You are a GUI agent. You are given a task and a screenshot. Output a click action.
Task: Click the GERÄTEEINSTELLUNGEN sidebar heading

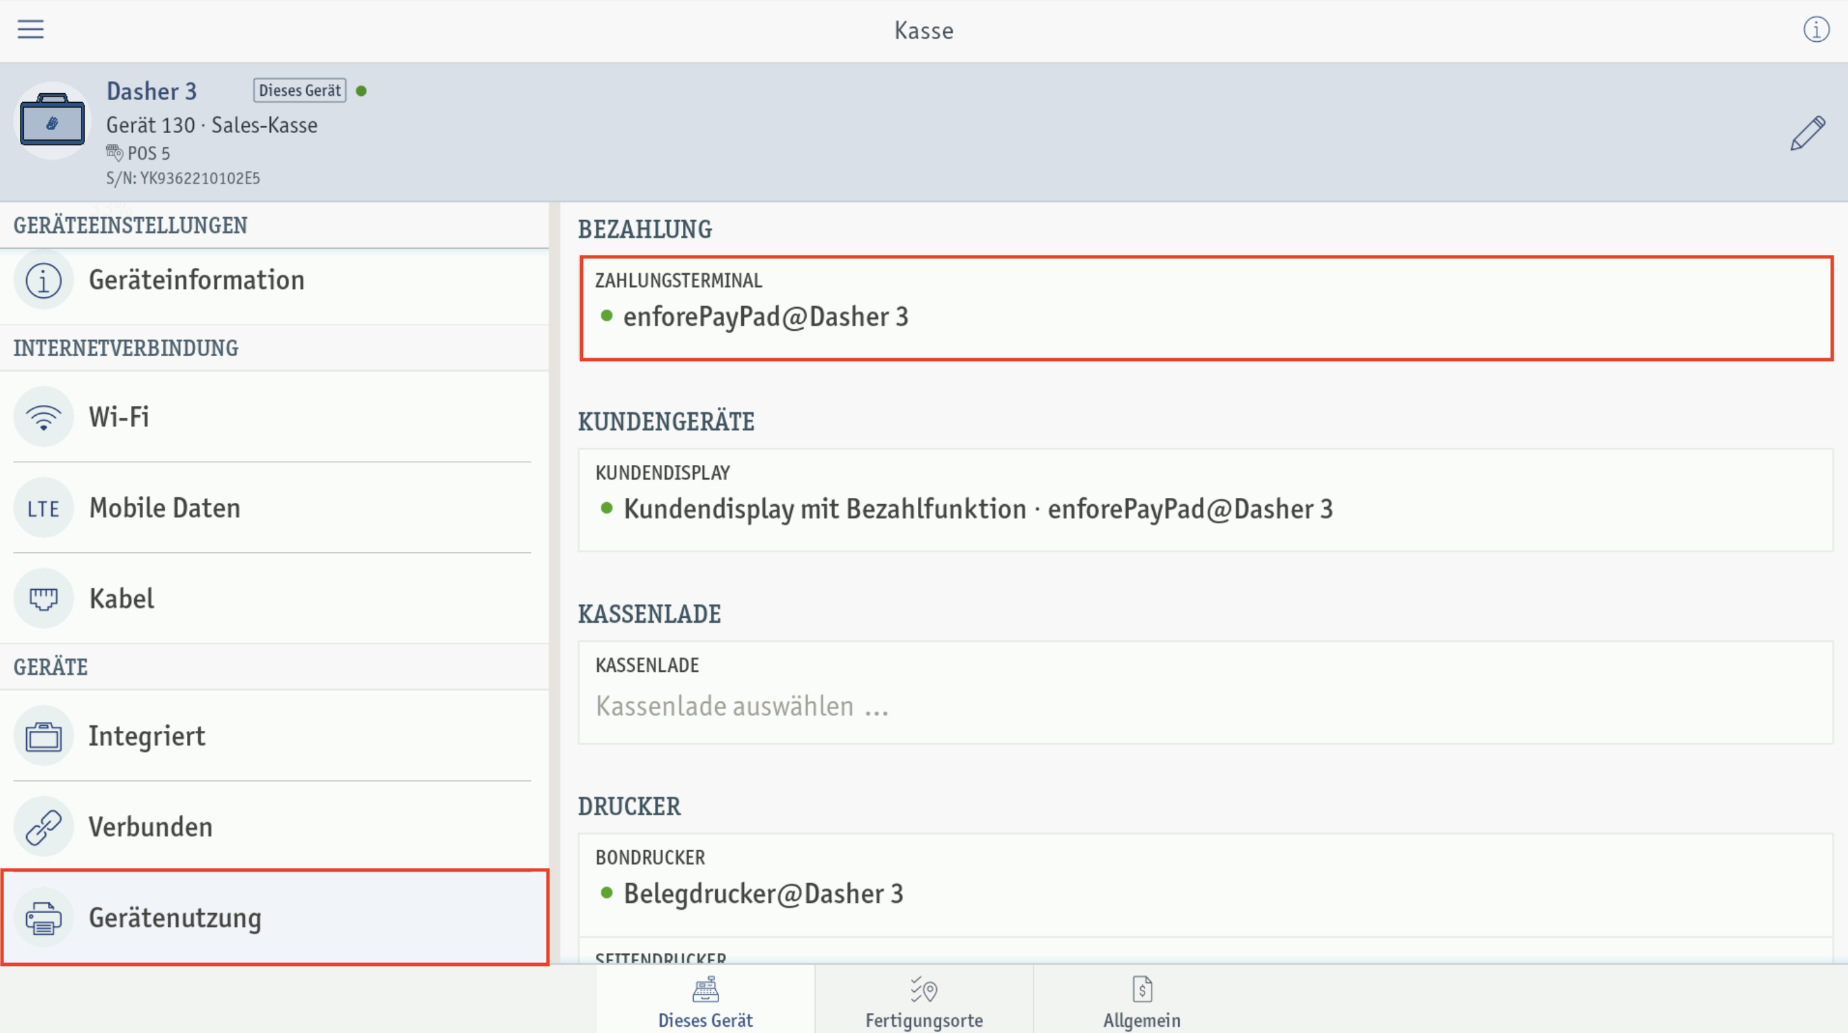coord(131,226)
